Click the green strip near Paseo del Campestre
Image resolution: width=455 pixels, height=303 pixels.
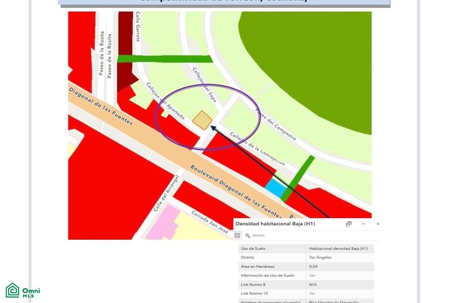point(298,179)
